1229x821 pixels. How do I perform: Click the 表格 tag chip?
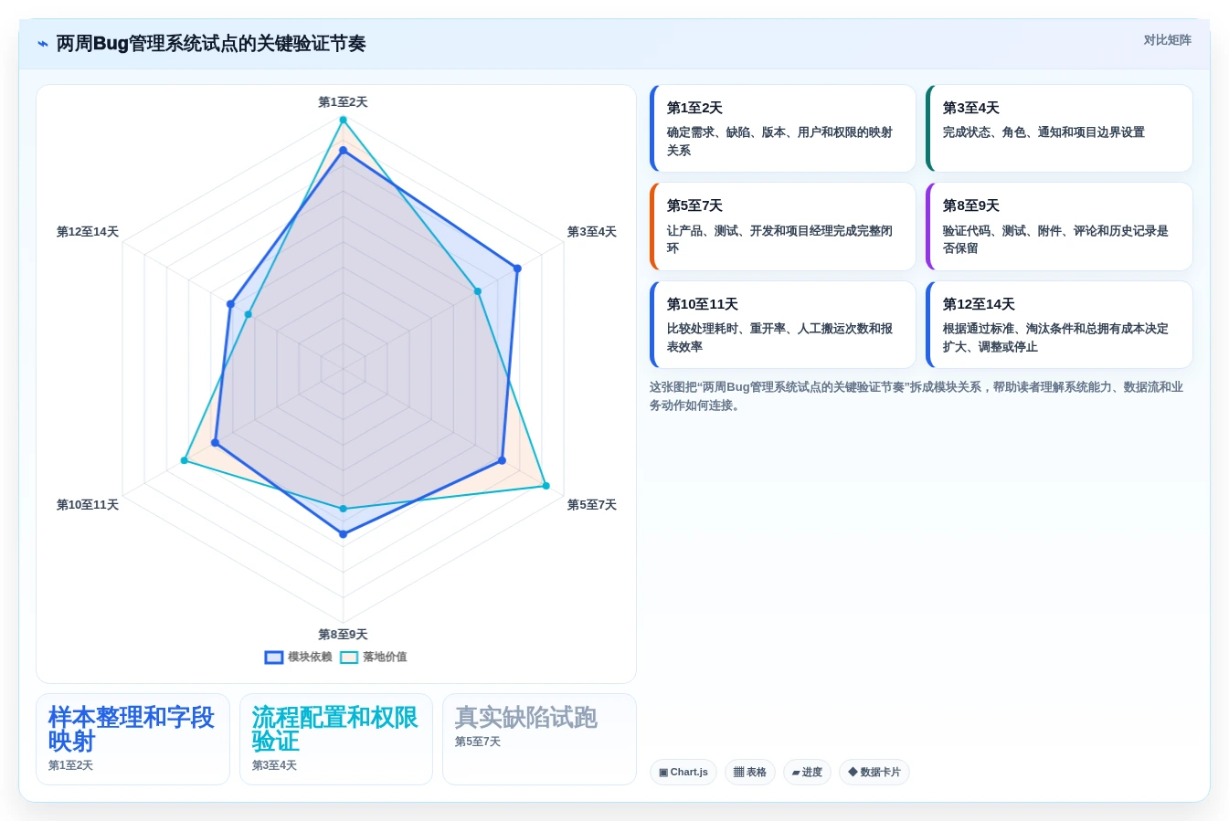point(750,772)
